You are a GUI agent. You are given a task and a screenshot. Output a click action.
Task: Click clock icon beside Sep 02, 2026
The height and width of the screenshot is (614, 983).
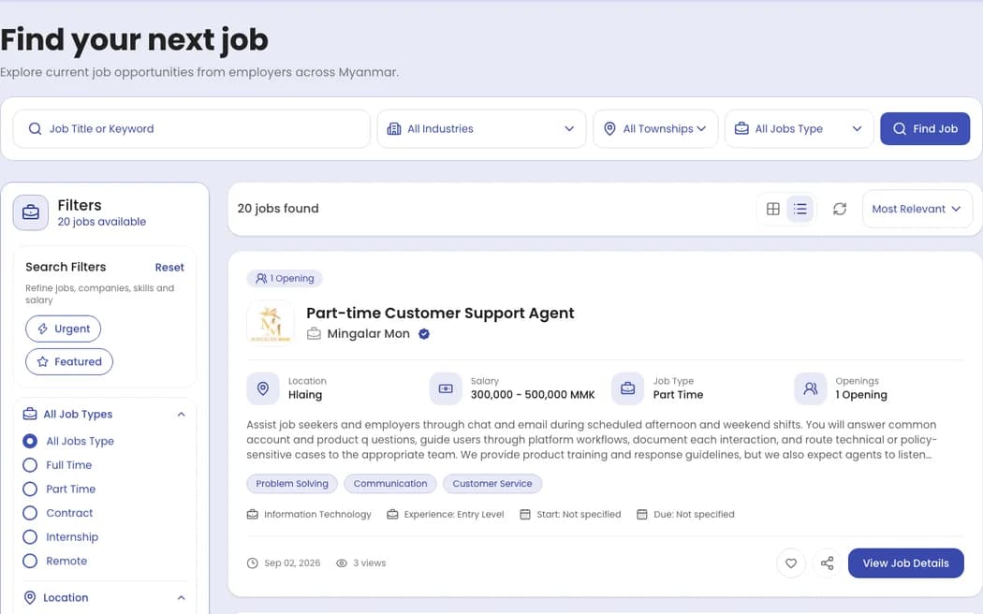coord(252,563)
